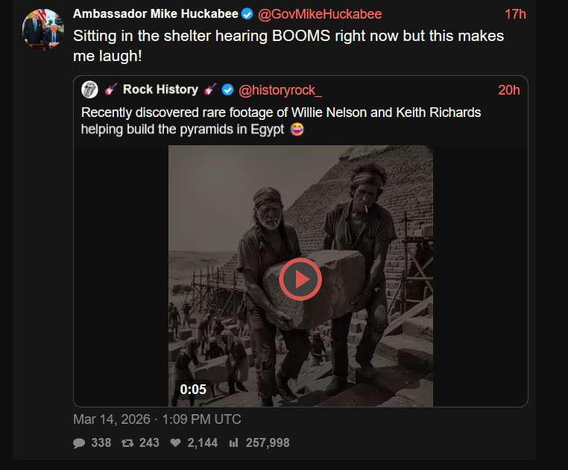Click the 17h timestamp link

[x=515, y=14]
